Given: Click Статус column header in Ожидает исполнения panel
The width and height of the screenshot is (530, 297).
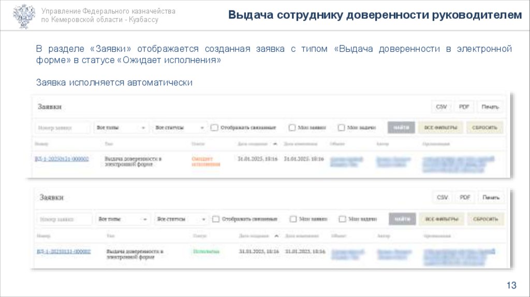Looking at the screenshot, I should 198,144.
